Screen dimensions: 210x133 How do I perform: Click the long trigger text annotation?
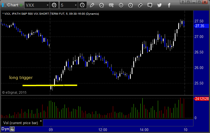21,78
